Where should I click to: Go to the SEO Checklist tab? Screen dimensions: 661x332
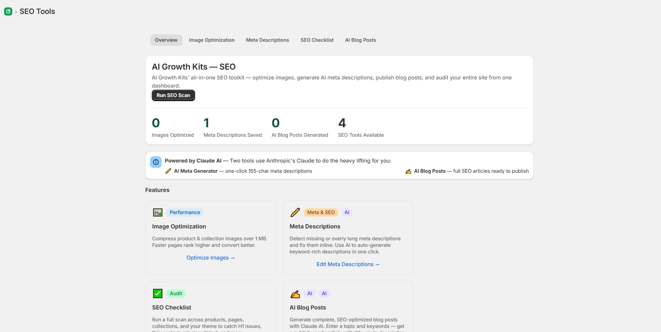(x=317, y=40)
